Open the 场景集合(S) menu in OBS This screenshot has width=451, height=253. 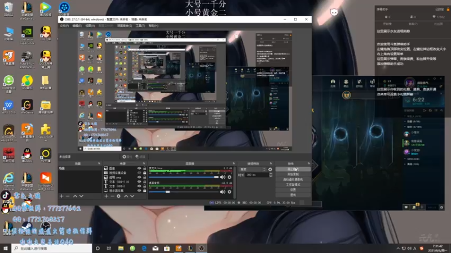[125, 26]
